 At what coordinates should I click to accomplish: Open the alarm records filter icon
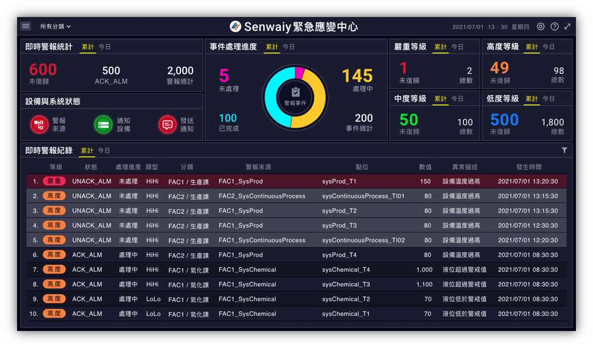tap(564, 151)
